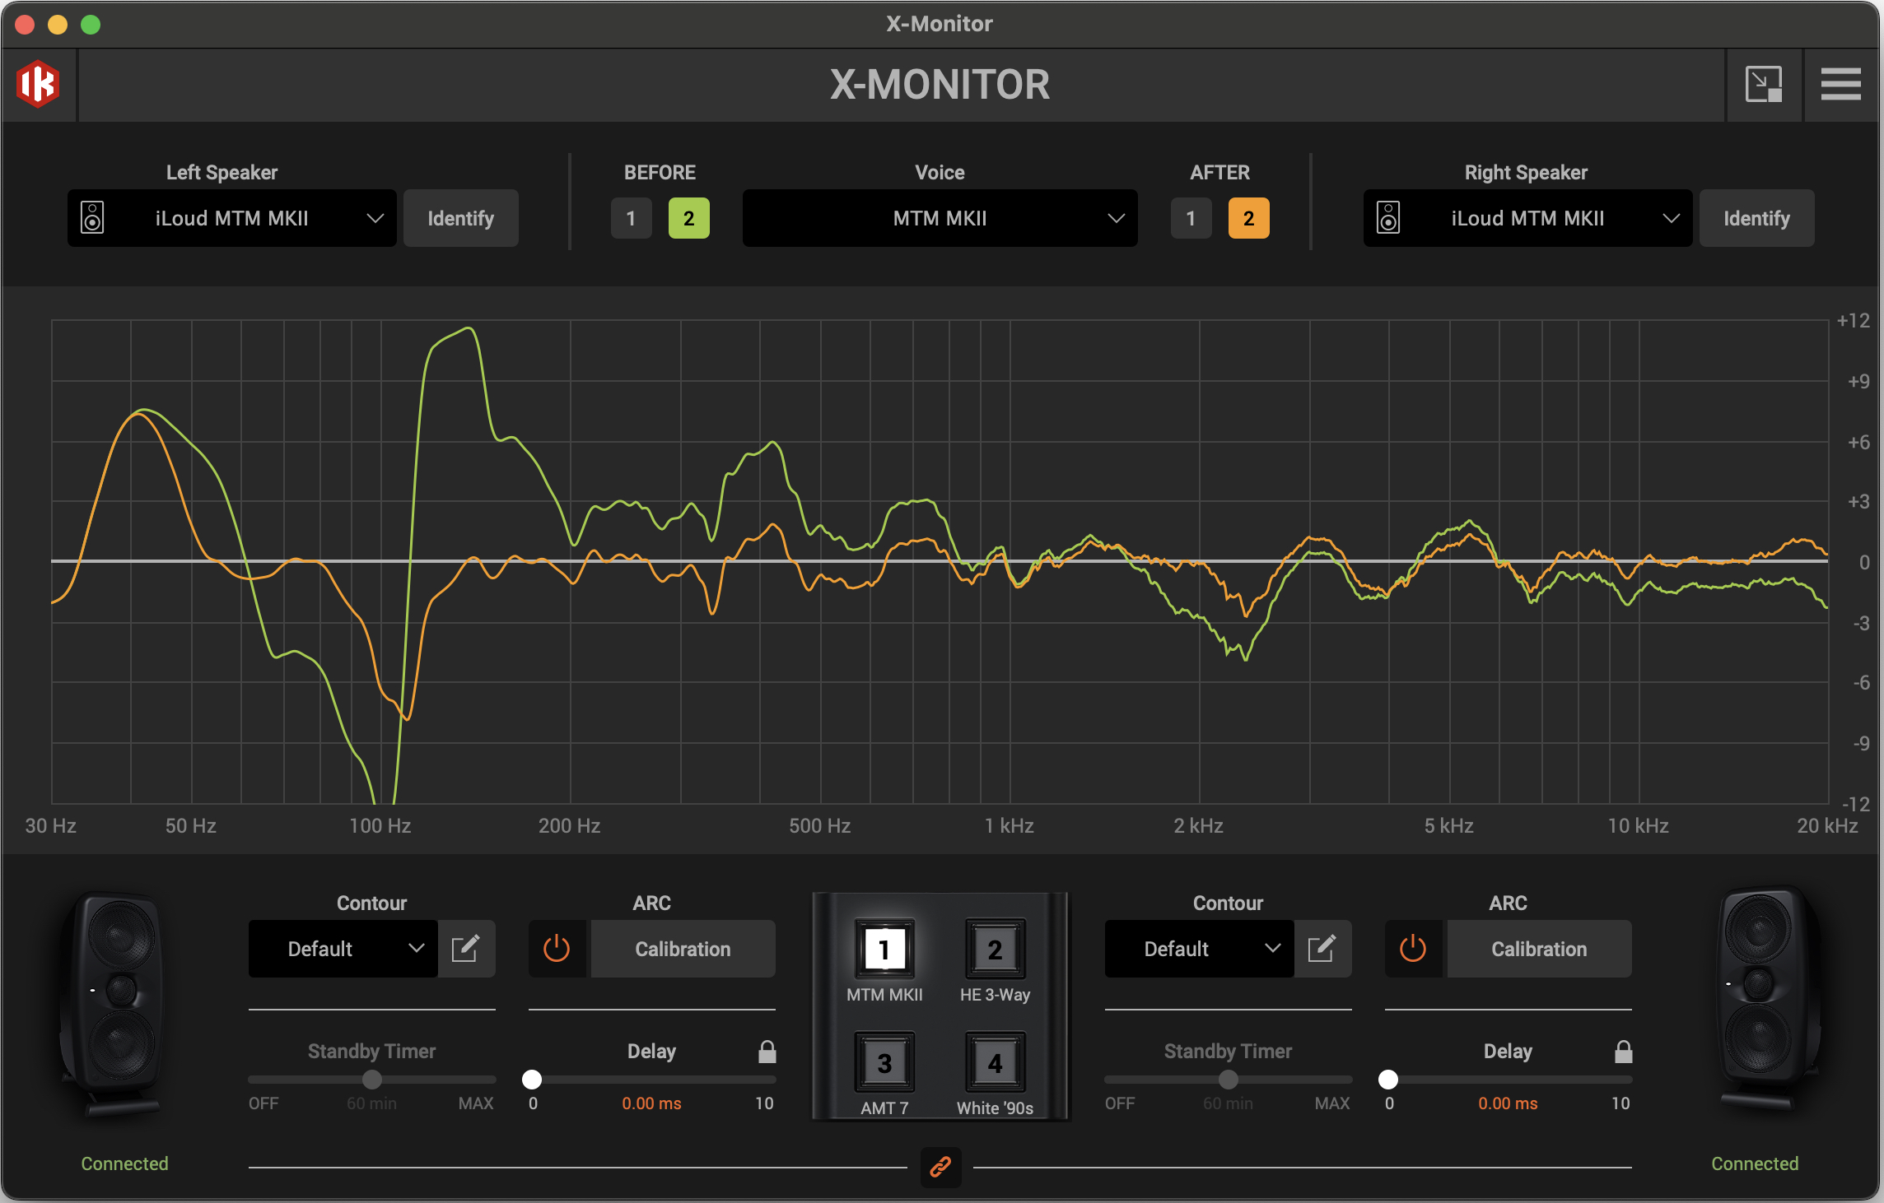The image size is (1884, 1203).
Task: Select voice preset 4 White '90s
Action: click(x=995, y=1062)
